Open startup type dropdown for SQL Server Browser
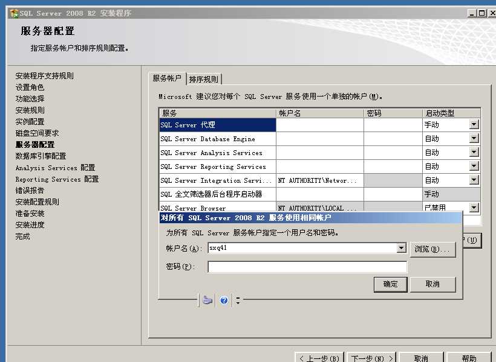 (x=474, y=207)
